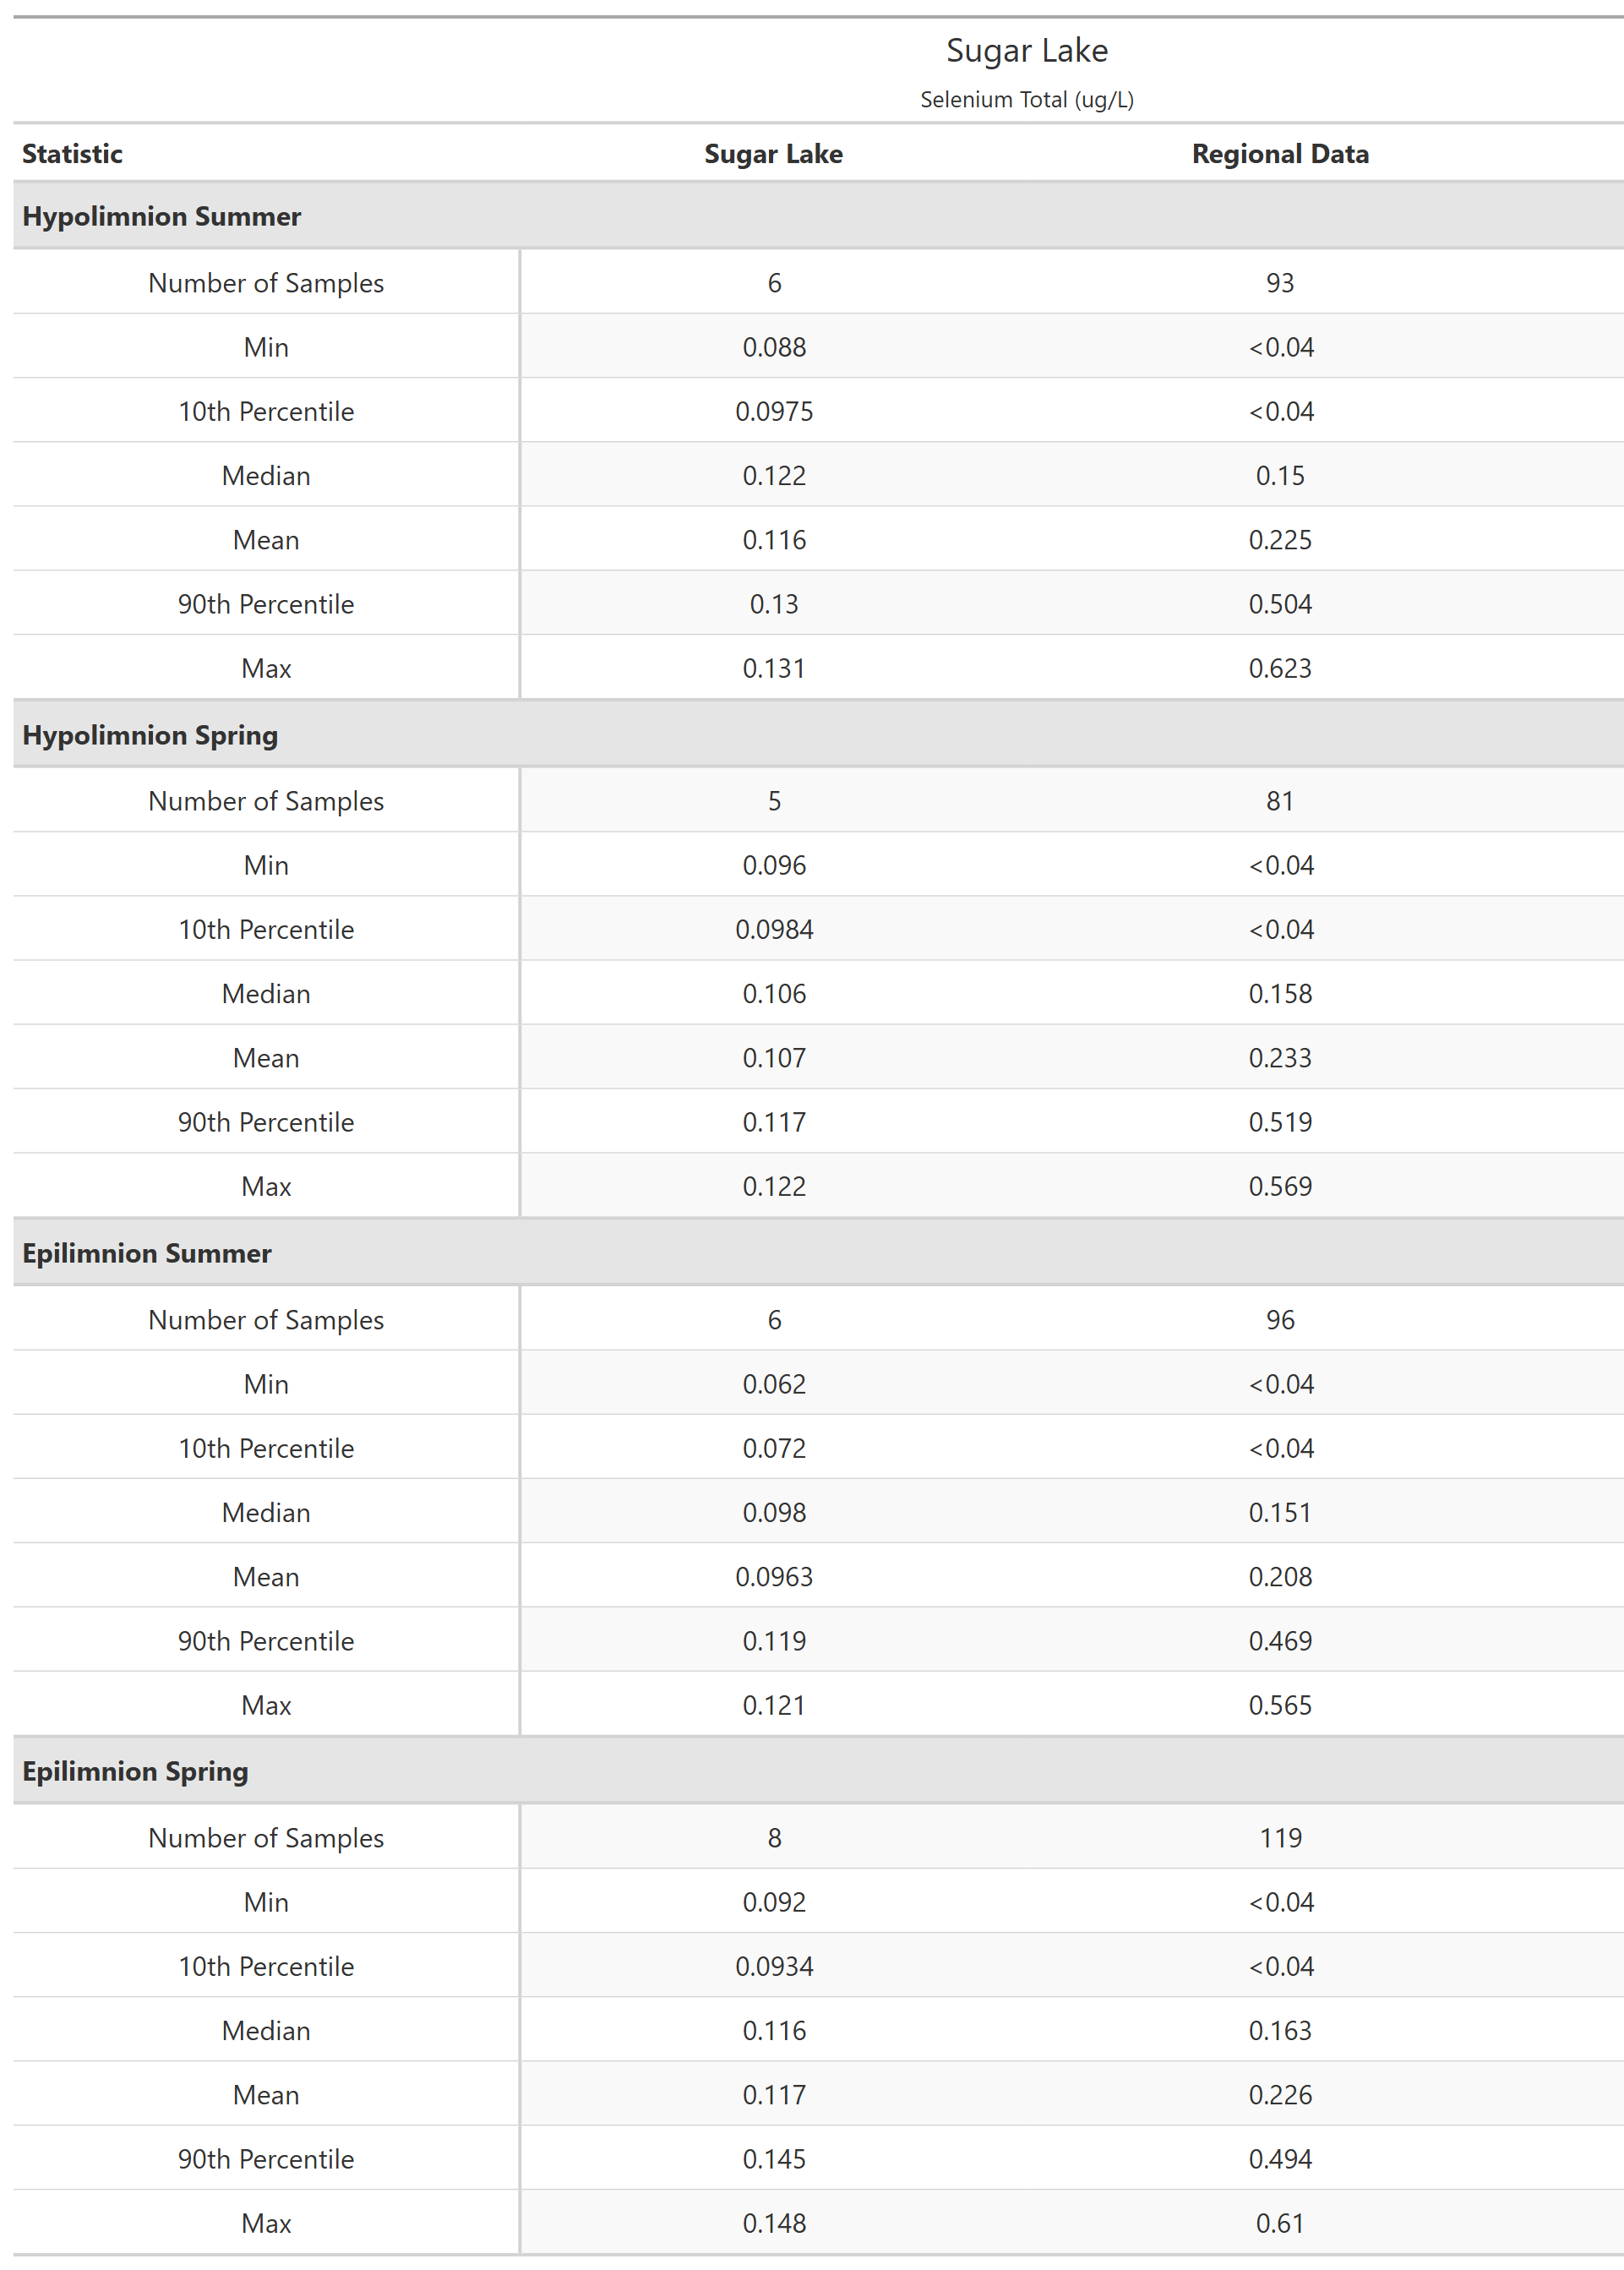The image size is (1624, 2270).
Task: Click the Regional Data column header
Action: pyautogui.click(x=1279, y=154)
